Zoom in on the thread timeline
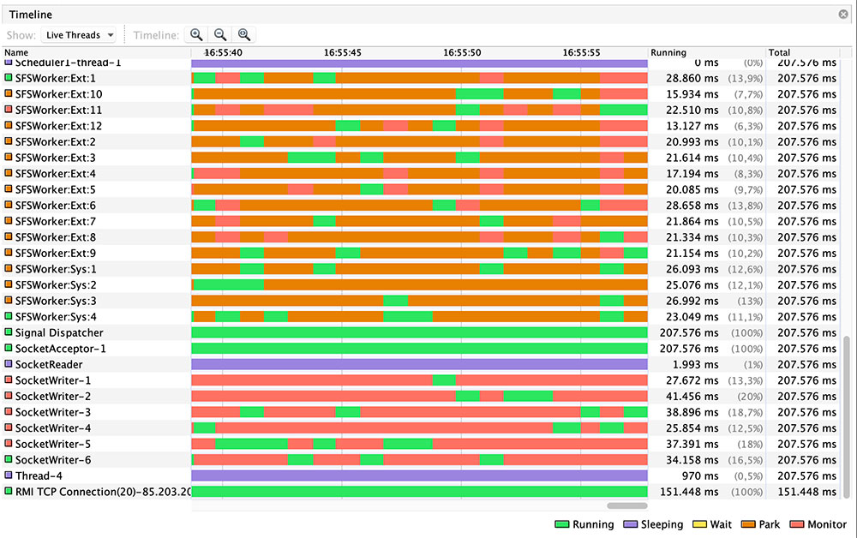The width and height of the screenshot is (857, 538). [x=196, y=35]
